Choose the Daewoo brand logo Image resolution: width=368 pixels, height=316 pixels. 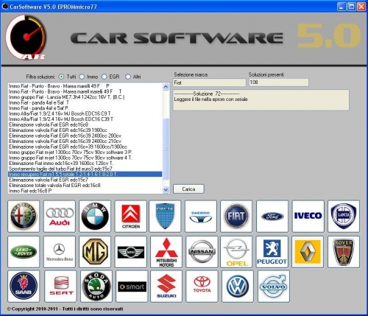click(201, 216)
